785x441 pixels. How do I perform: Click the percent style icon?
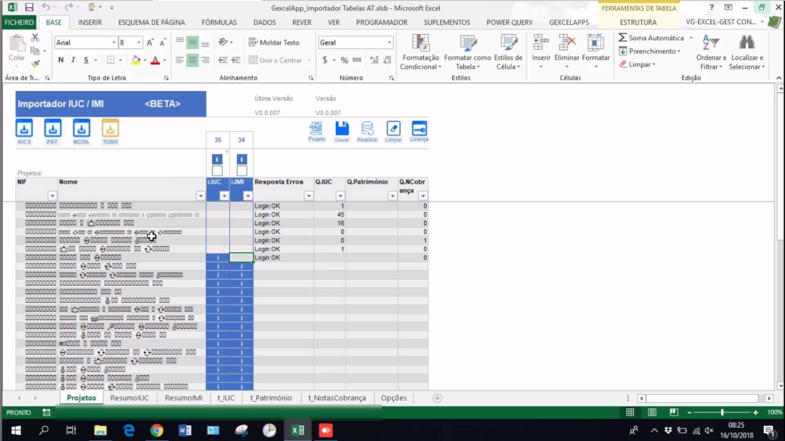click(x=344, y=60)
